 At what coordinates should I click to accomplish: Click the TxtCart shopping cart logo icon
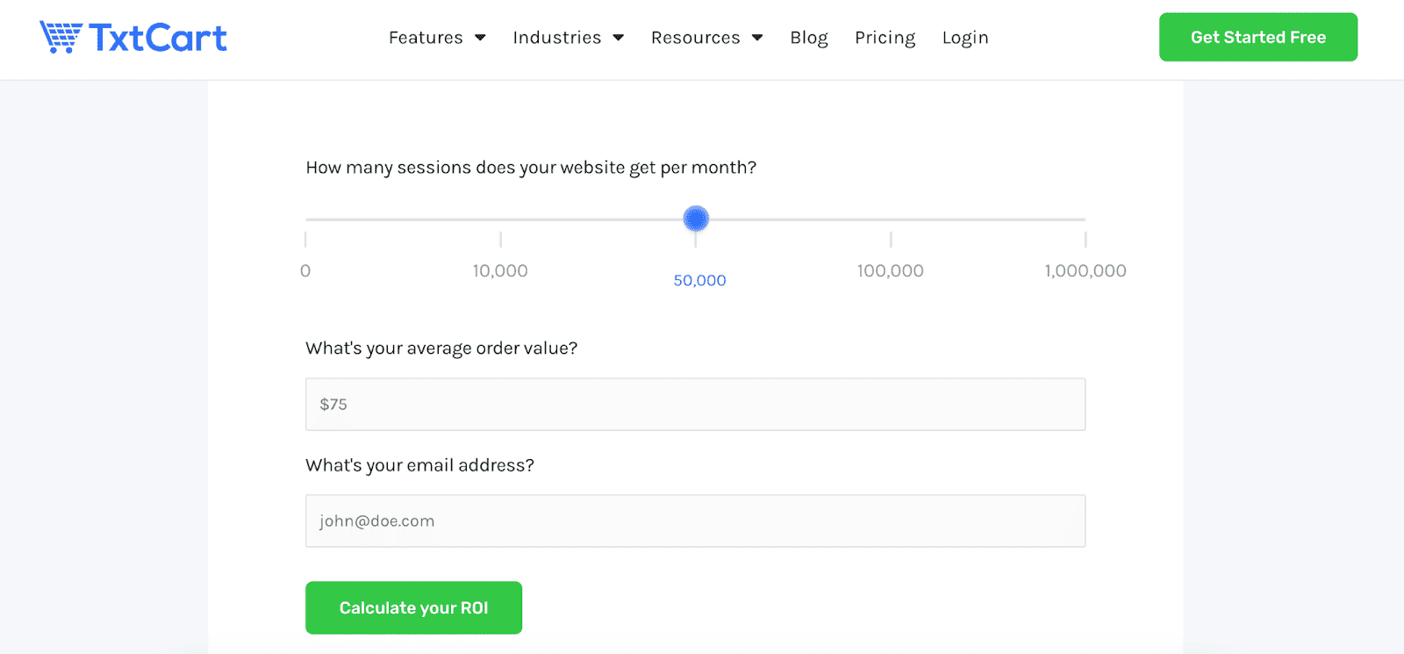60,37
